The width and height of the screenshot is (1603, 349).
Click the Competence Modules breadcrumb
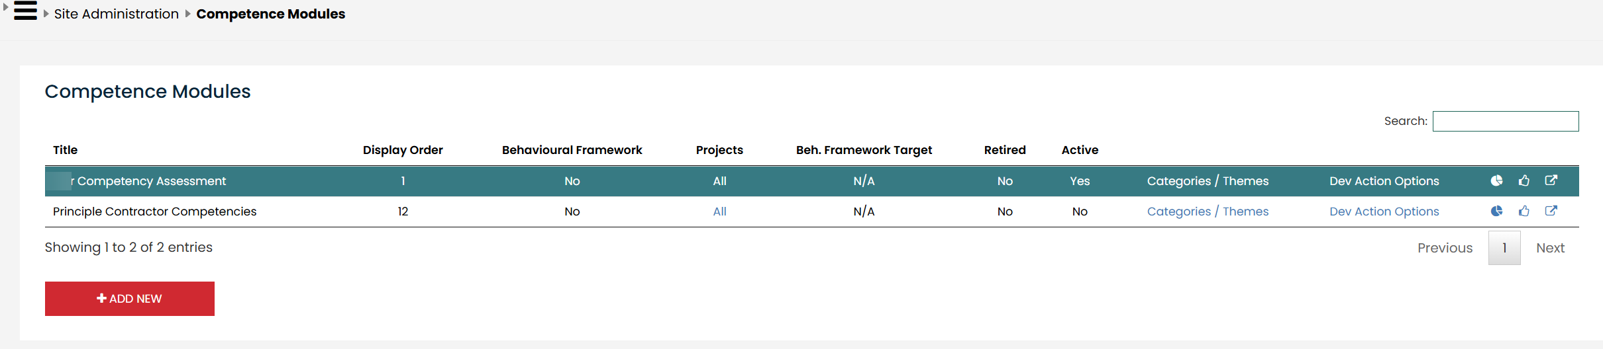coord(270,14)
